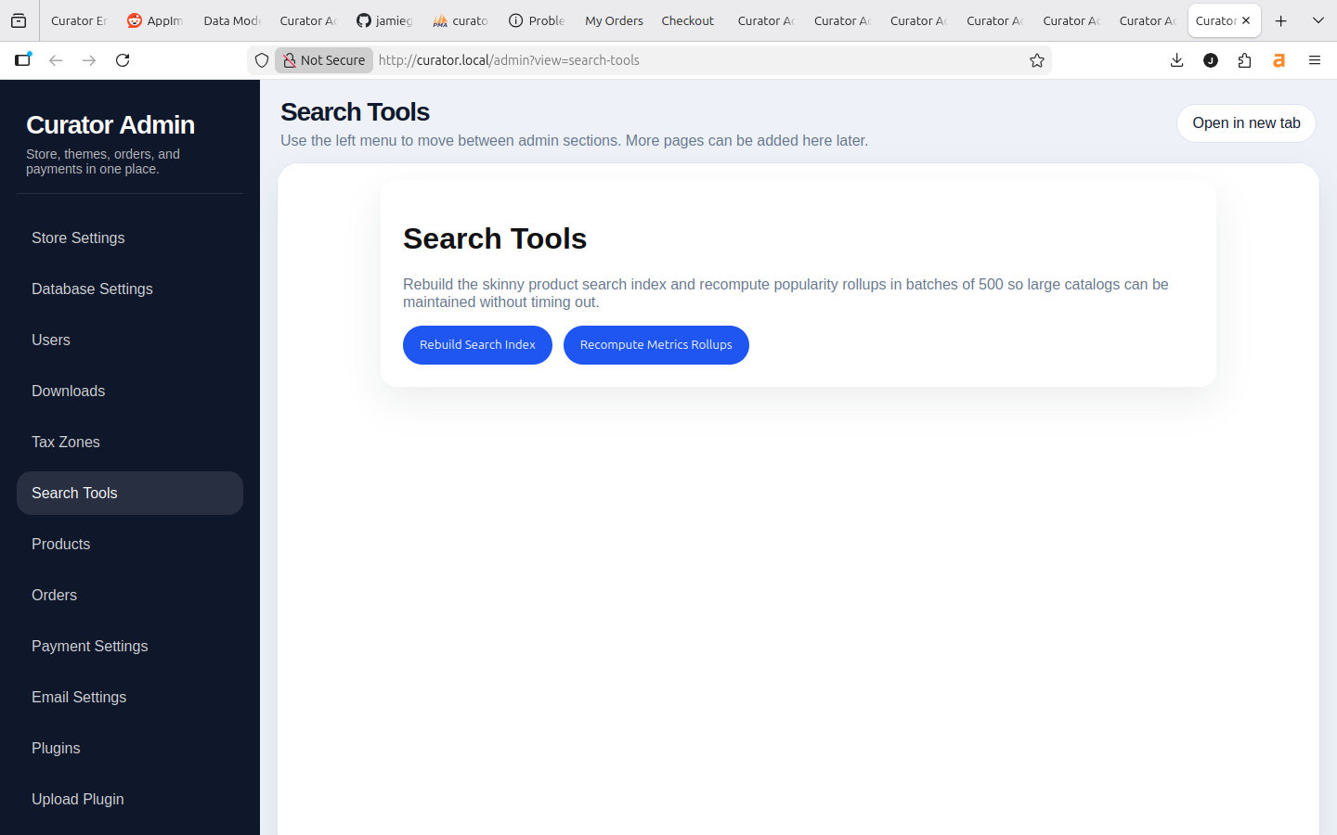Open Products admin section
The height and width of the screenshot is (835, 1337).
[130, 545]
